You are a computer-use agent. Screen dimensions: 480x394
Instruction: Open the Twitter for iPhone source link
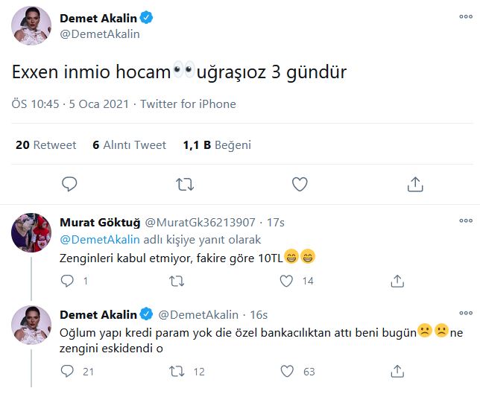point(188,104)
